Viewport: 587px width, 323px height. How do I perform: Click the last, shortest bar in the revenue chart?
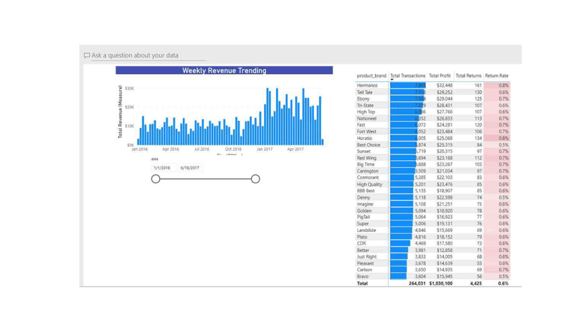(322, 142)
